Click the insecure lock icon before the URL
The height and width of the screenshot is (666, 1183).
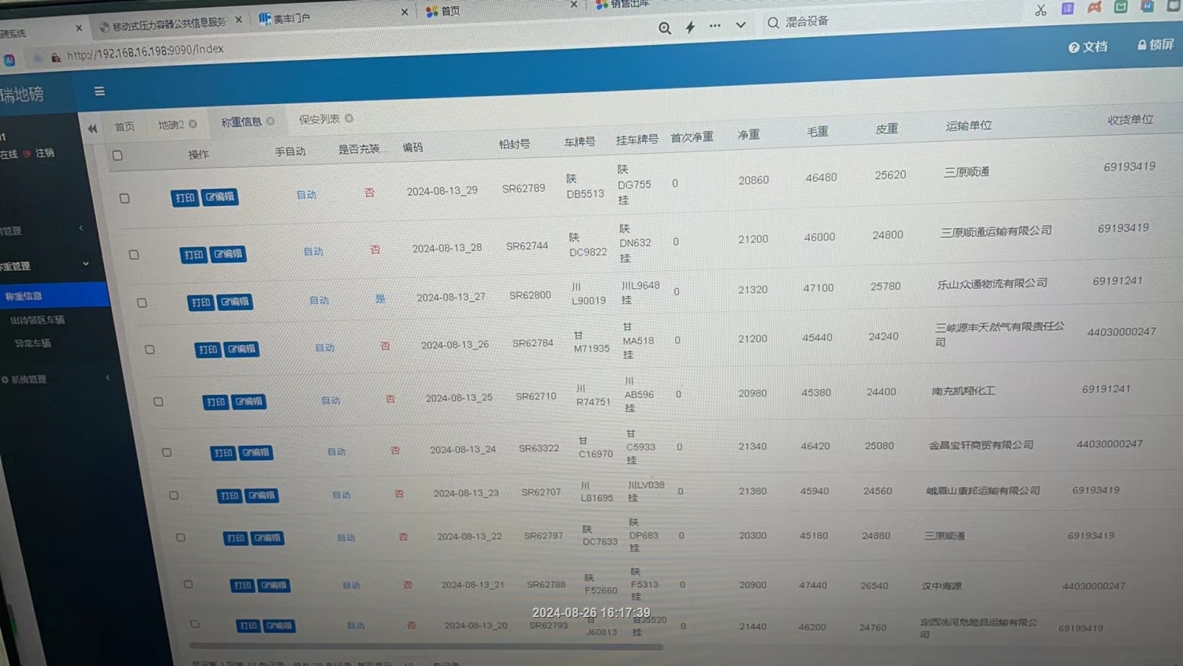[x=56, y=58]
